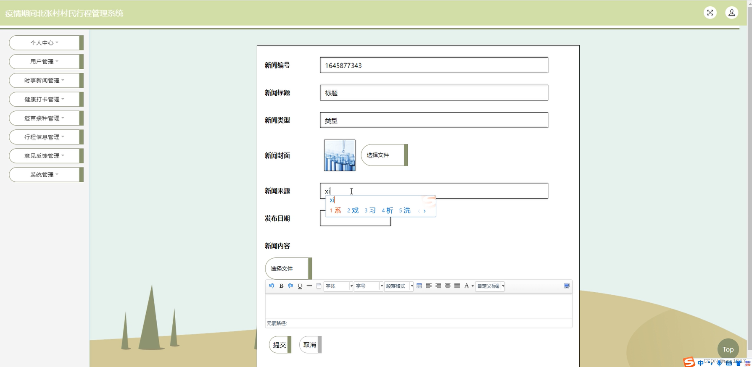Screen dimensions: 752x367
Task: Click the fullscreen toggle icon in header
Action: coord(710,13)
